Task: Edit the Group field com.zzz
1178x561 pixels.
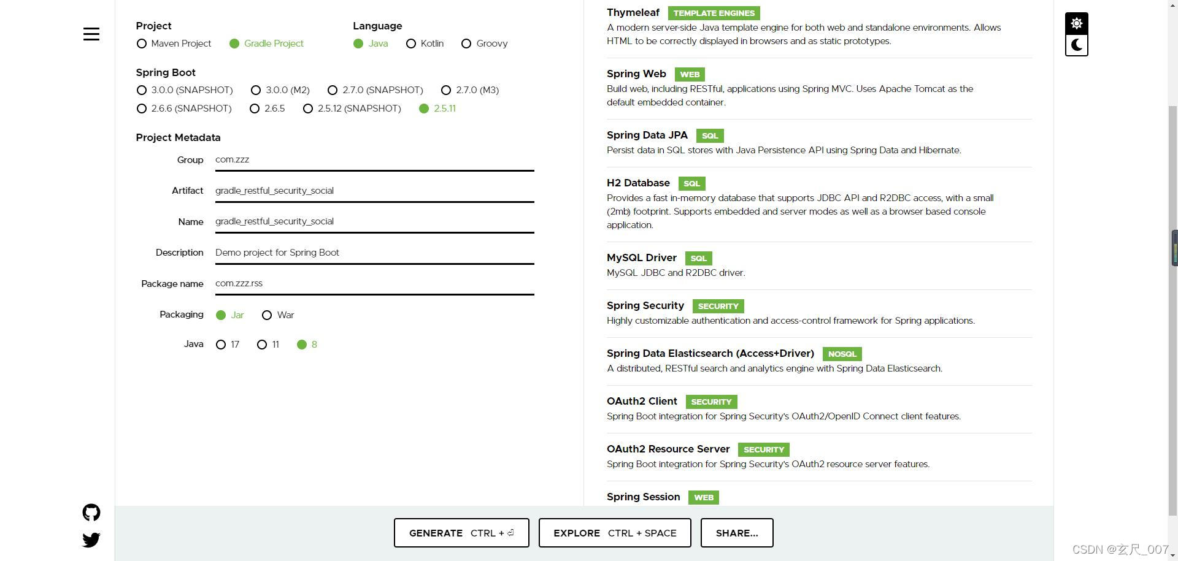Action: [374, 159]
